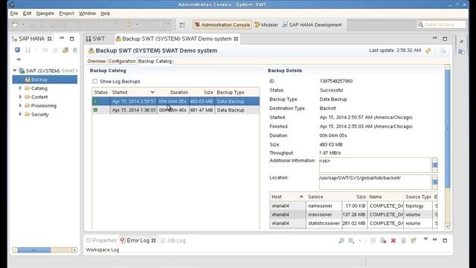Screen dimensions: 476x268
Task: Open the File menu
Action: [x=14, y=13]
